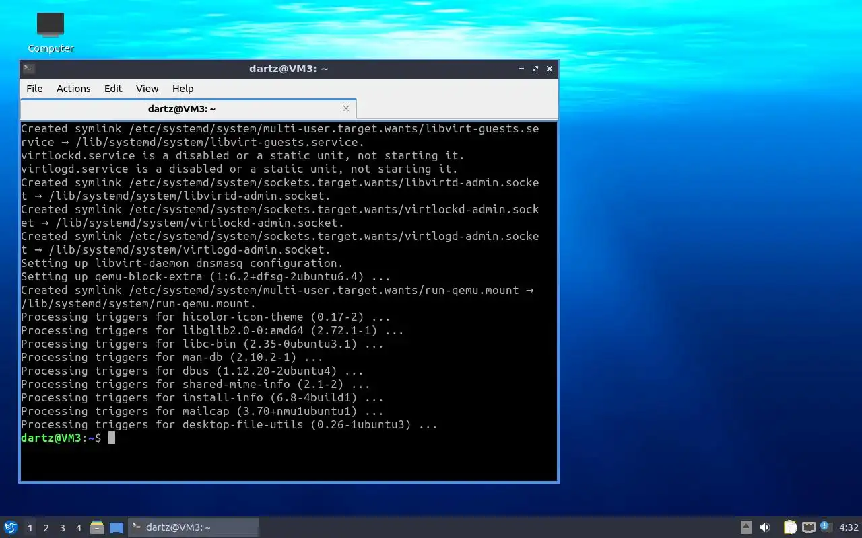Click 'Processing triggers for shared-mime-info' line
This screenshot has height=538, width=862.
click(195, 384)
